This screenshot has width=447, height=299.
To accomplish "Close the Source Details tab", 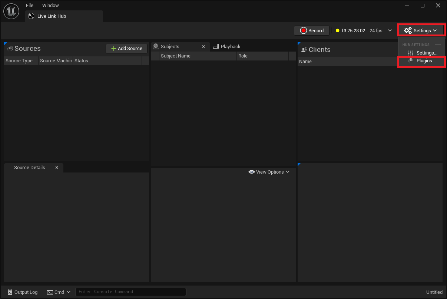I will click(x=57, y=168).
